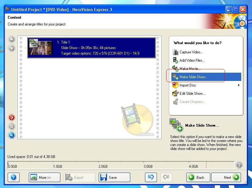Click the grayed Export button
Image resolution: width=252 pixels, height=188 pixels.
pyautogui.click(x=79, y=177)
